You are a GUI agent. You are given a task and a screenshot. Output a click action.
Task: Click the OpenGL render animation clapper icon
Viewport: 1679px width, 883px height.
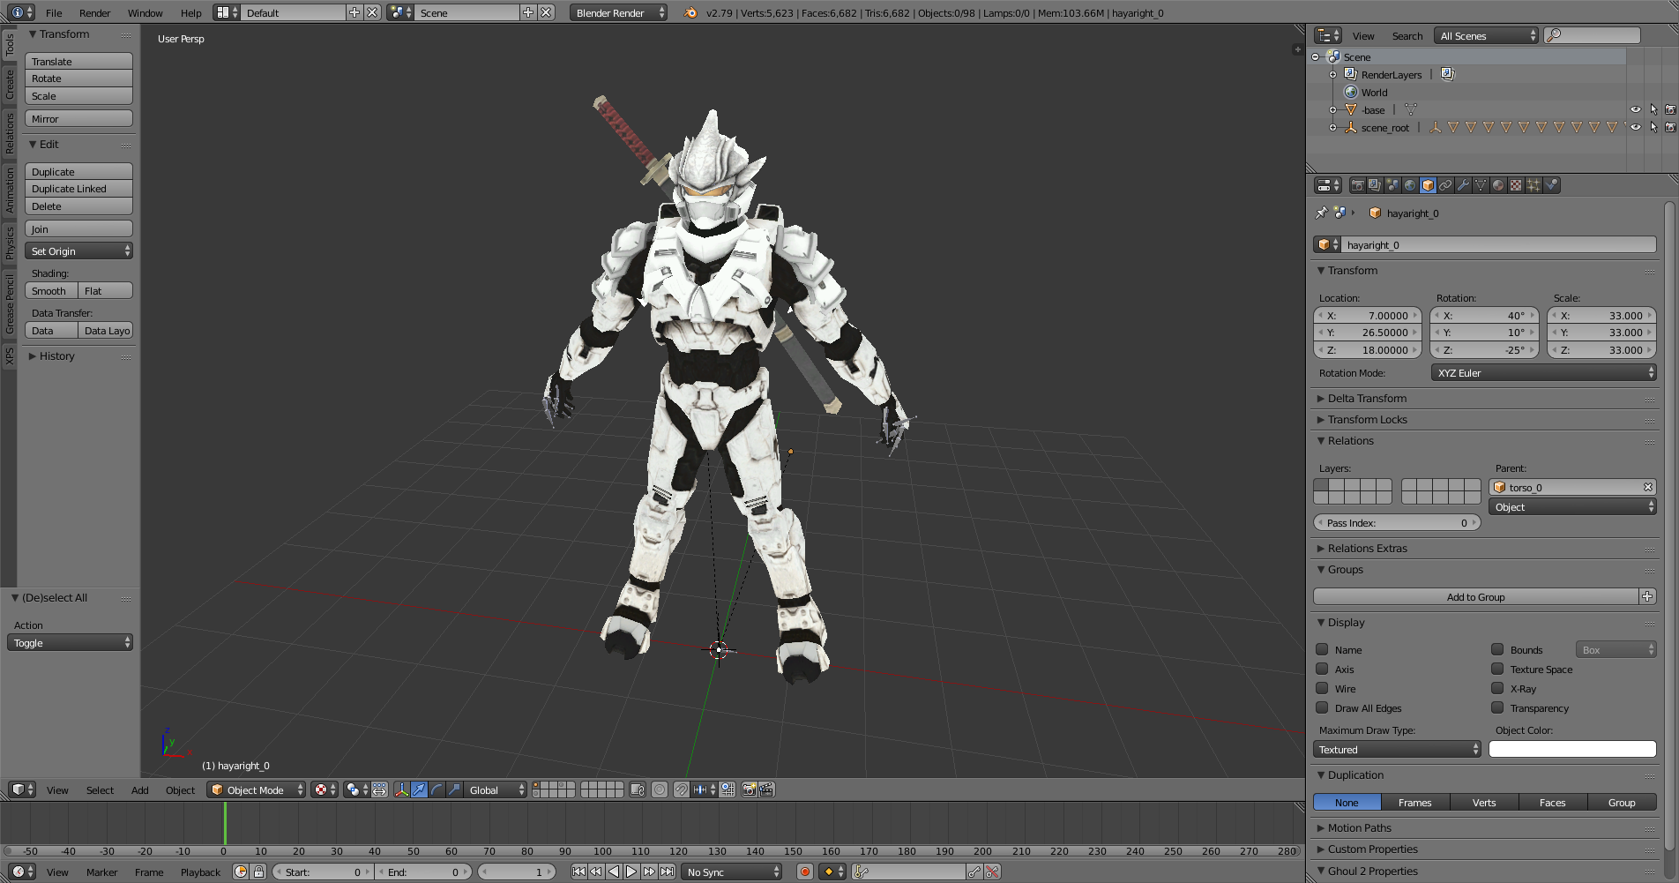tap(766, 789)
